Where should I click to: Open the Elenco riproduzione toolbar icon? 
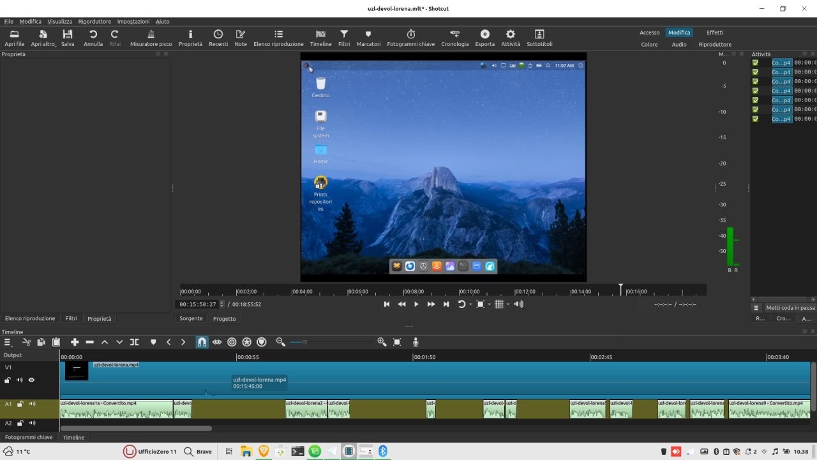pos(278,38)
